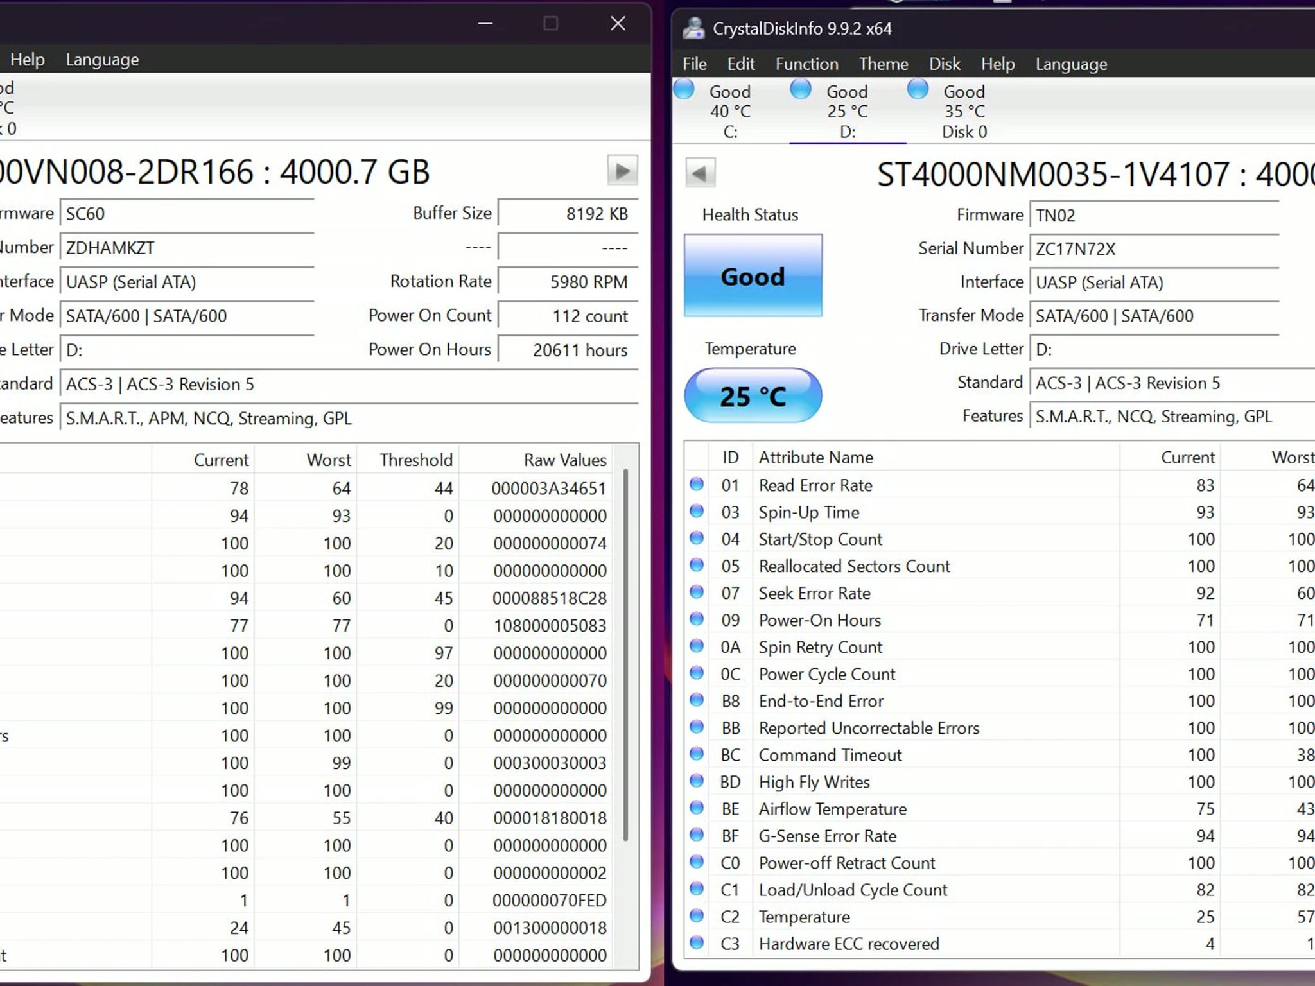
Task: Click status dot for G-Sense Error Rate
Action: [697, 835]
